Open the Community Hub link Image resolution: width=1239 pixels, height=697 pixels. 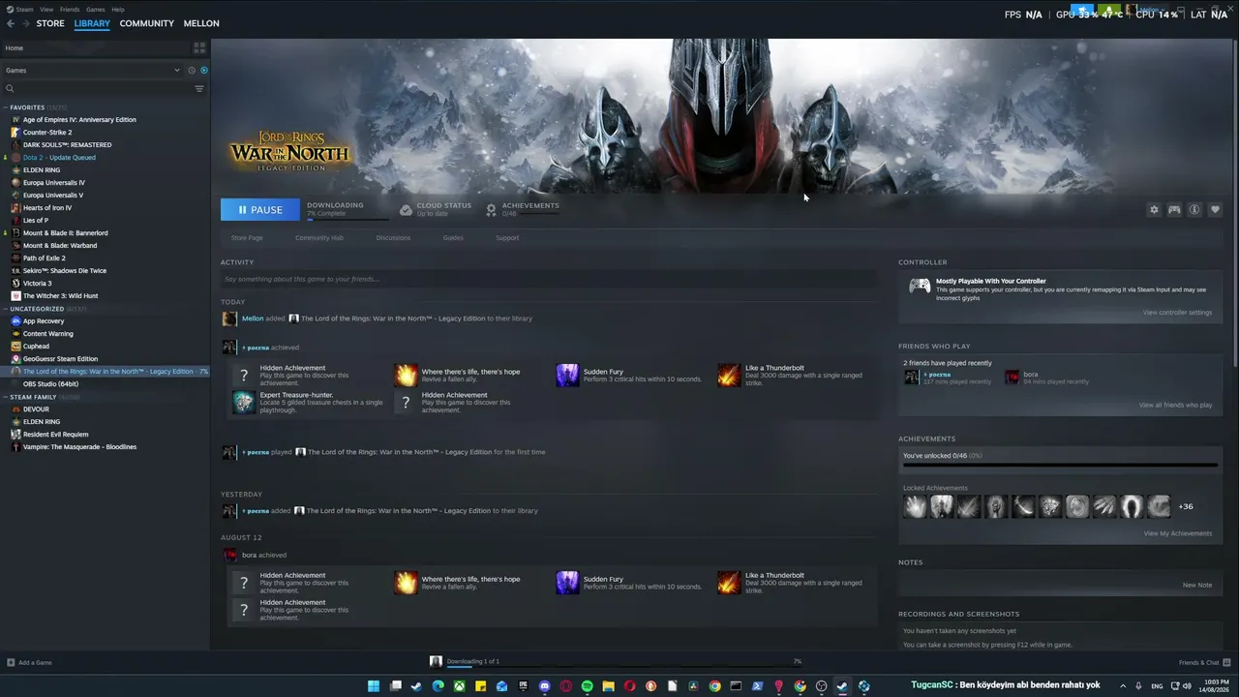[319, 238]
